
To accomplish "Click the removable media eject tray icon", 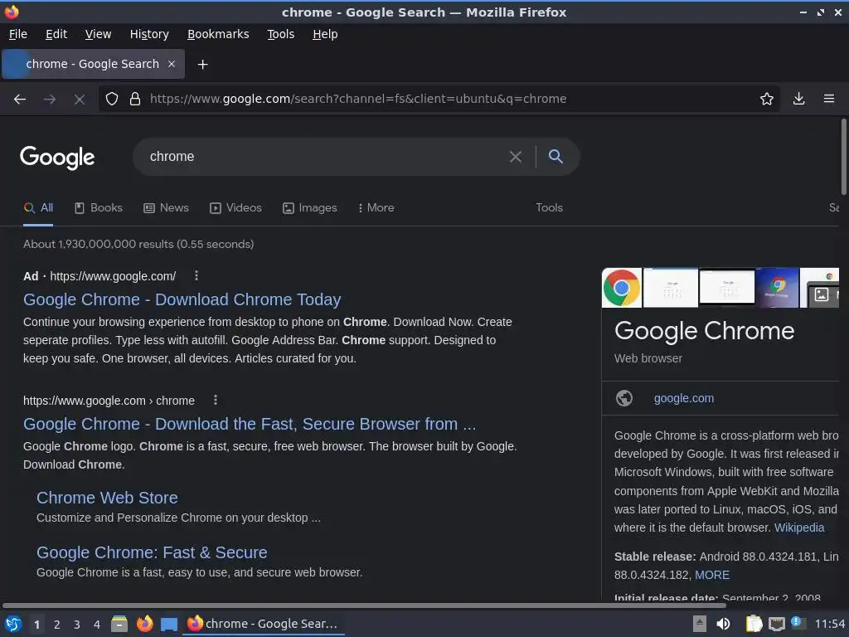I will [x=700, y=624].
